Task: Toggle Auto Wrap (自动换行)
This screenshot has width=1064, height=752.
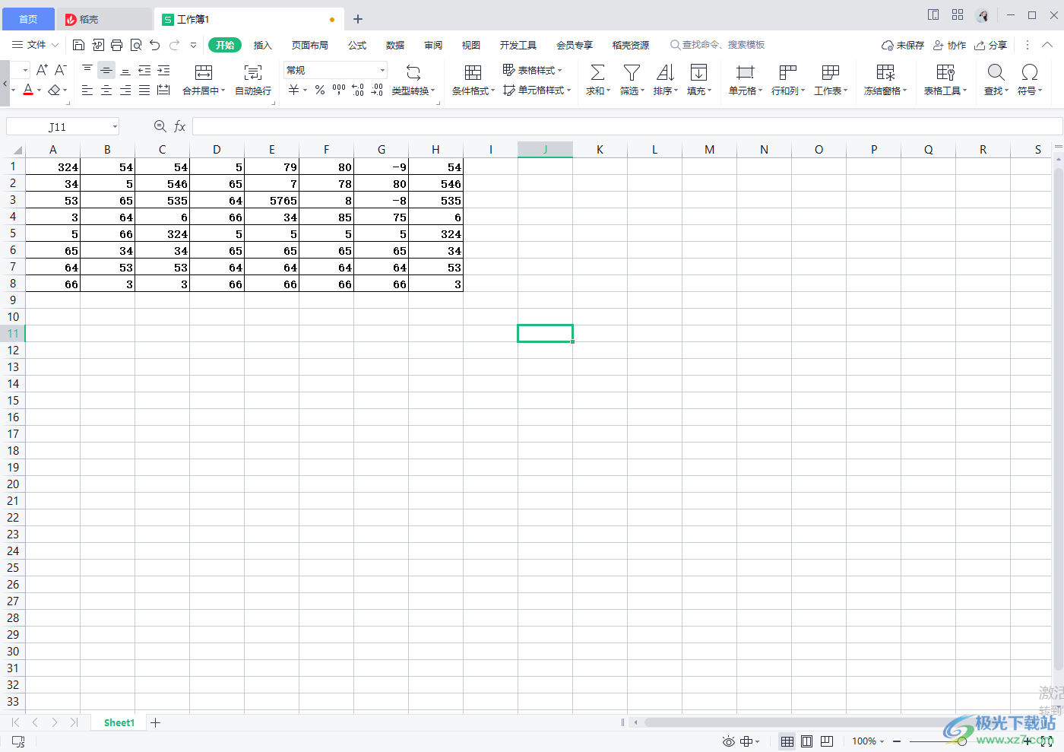Action: point(253,80)
